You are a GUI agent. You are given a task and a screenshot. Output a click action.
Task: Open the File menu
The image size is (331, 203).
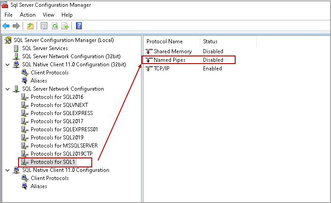pos(9,15)
